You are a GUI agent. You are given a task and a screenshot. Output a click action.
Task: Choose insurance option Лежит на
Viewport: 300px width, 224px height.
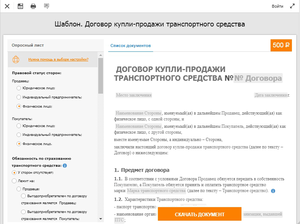pyautogui.click(x=14, y=181)
